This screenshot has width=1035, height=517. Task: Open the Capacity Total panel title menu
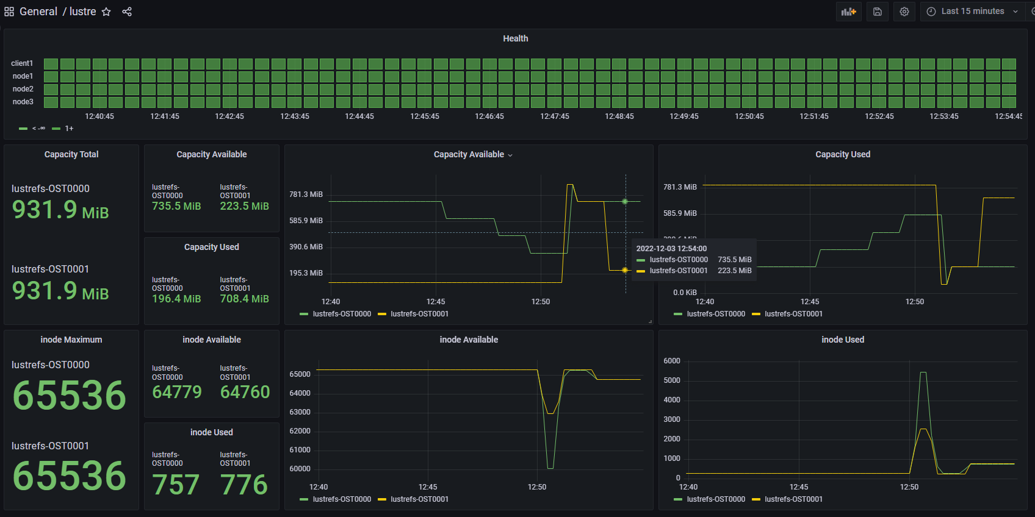(71, 154)
